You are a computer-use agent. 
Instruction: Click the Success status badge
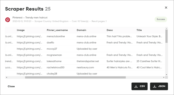161,19
